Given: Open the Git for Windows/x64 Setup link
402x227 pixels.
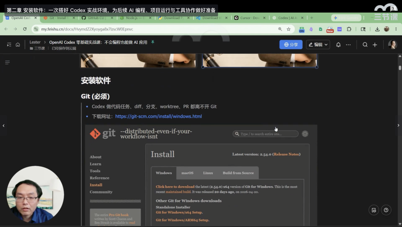Looking at the screenshot, I should [x=179, y=213].
